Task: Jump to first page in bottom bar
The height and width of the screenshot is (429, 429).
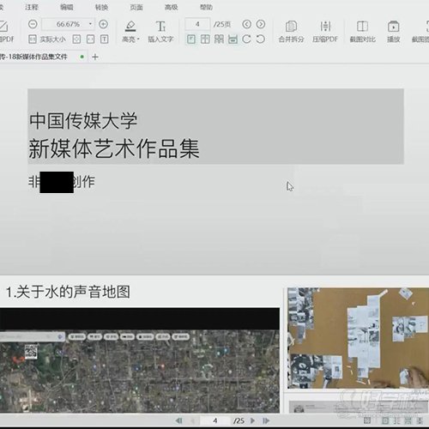Action: [x=178, y=420]
